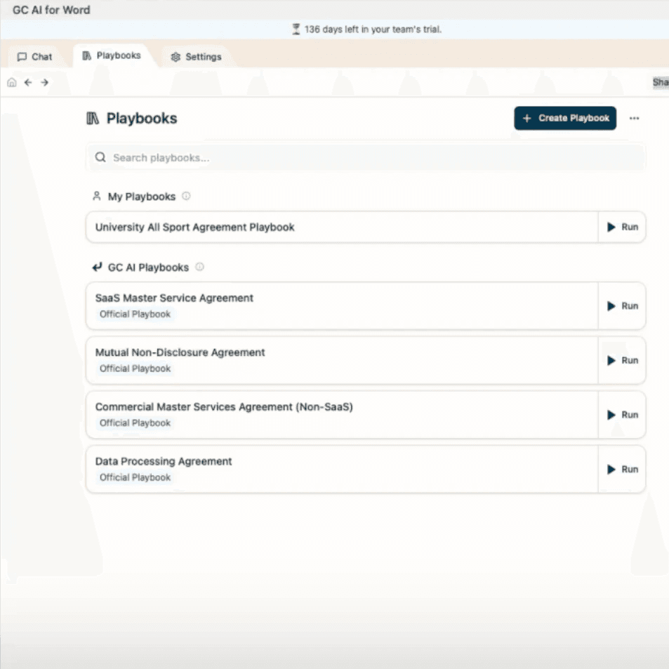This screenshot has width=669, height=669.
Task: Click Official Playbook tag under SaaS agreement
Action: [135, 314]
